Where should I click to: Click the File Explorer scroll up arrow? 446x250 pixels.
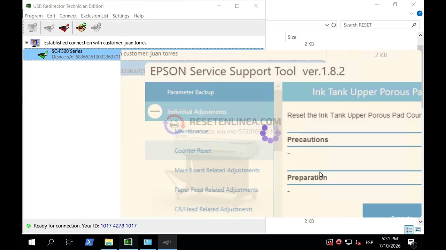click(420, 35)
